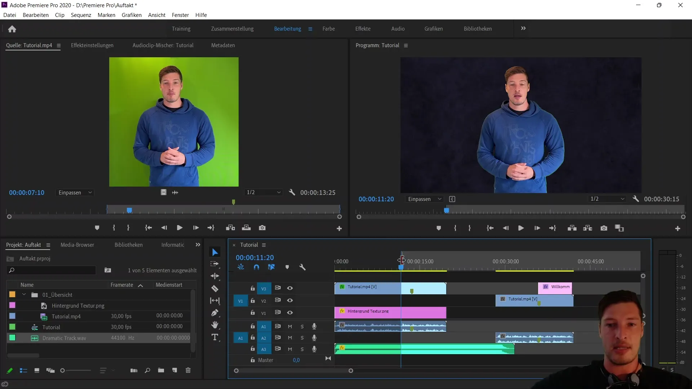Export frame from Program monitor camera icon
The image size is (692, 389).
tap(604, 228)
